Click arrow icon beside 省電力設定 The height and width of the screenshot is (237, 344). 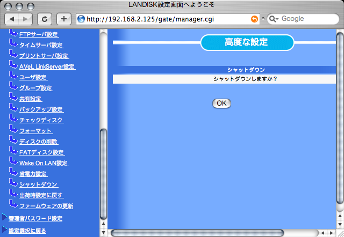point(13,172)
